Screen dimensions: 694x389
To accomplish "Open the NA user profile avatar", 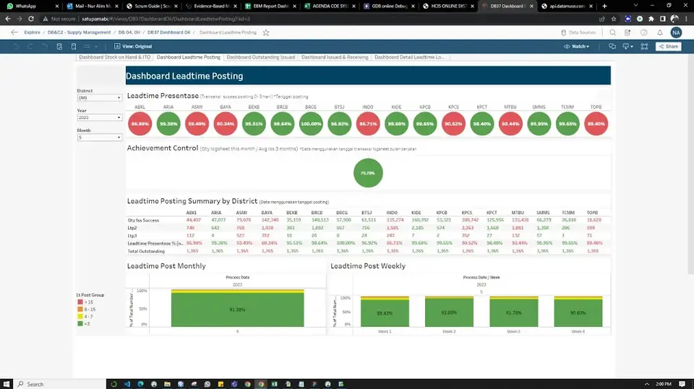I will point(676,32).
